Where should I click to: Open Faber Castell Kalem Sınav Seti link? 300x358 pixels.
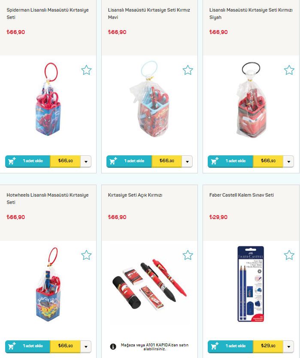click(242, 195)
